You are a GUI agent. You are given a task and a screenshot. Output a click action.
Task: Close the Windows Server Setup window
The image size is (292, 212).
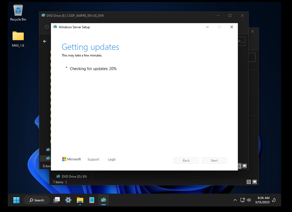pyautogui.click(x=231, y=27)
